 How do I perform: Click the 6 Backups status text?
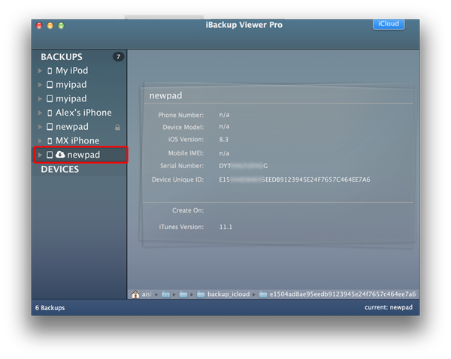(50, 308)
